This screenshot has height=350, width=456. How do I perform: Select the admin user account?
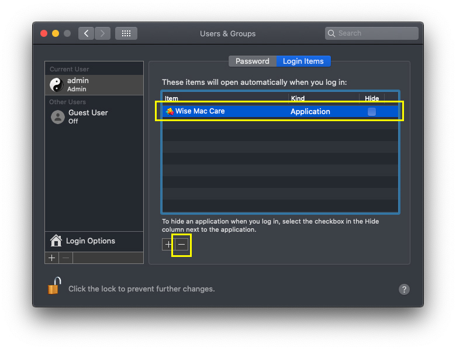point(94,84)
